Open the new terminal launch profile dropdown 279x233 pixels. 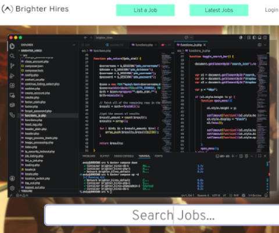[236, 156]
